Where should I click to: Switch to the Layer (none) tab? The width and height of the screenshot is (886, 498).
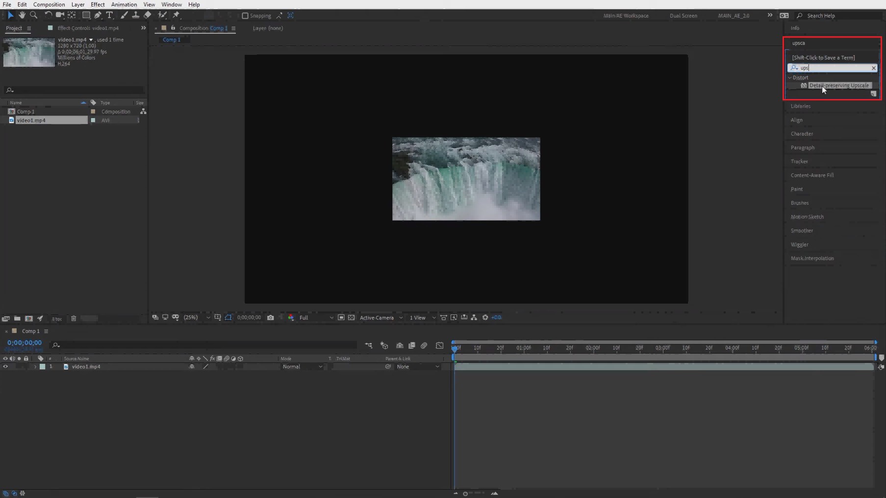tap(268, 28)
